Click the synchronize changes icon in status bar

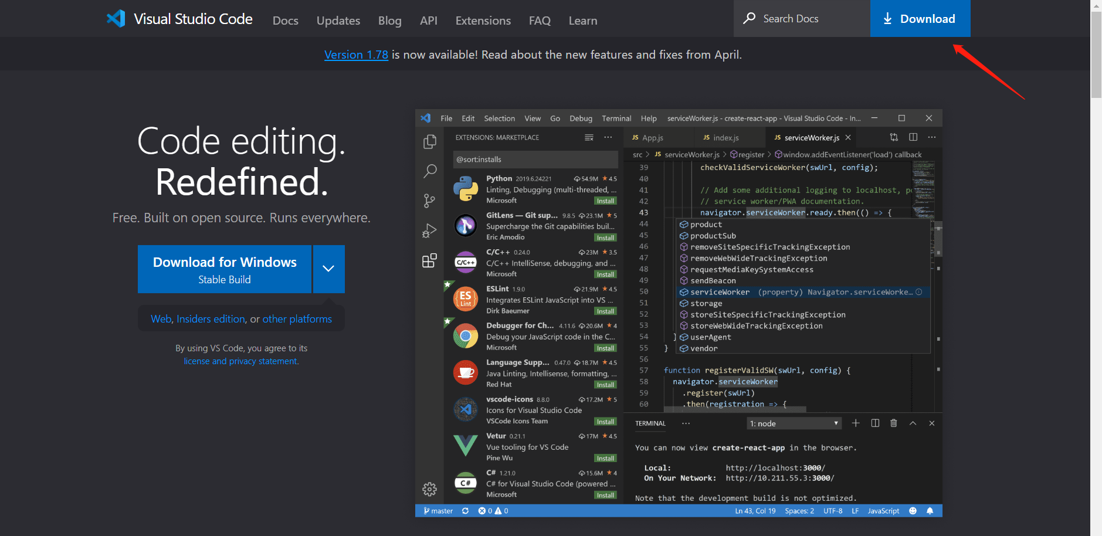(465, 511)
